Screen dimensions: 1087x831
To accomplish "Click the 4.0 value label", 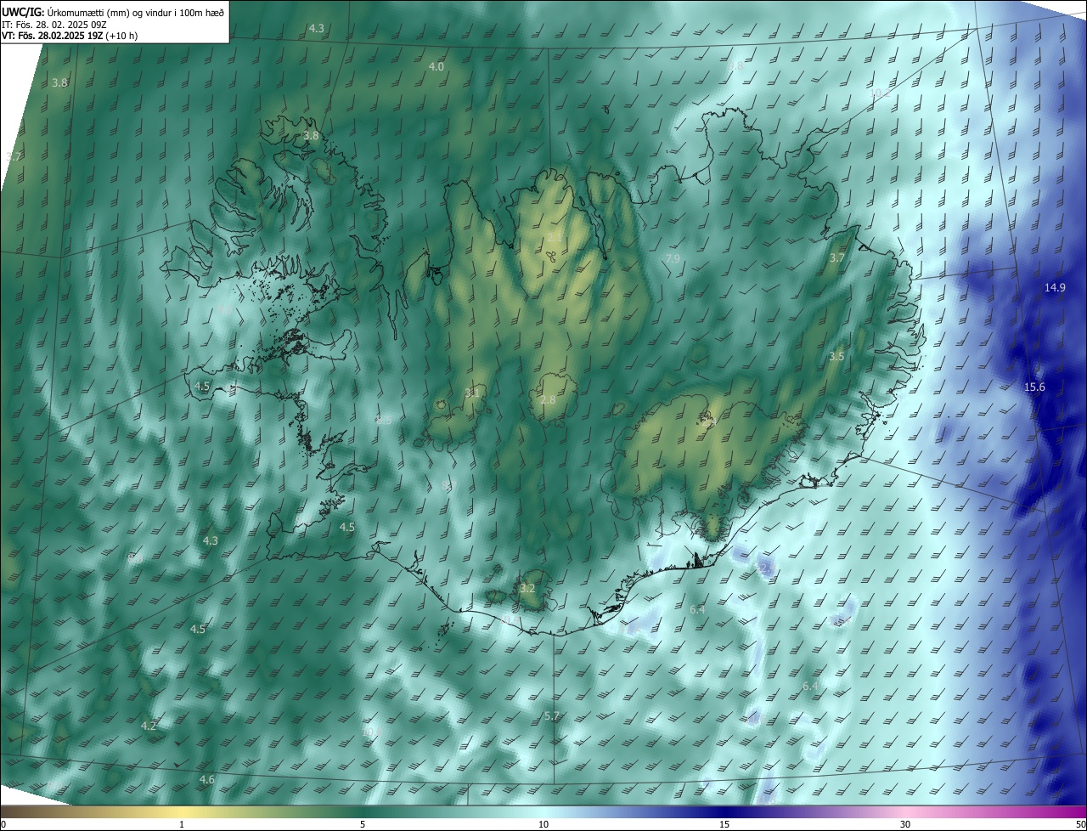I will pos(436,66).
